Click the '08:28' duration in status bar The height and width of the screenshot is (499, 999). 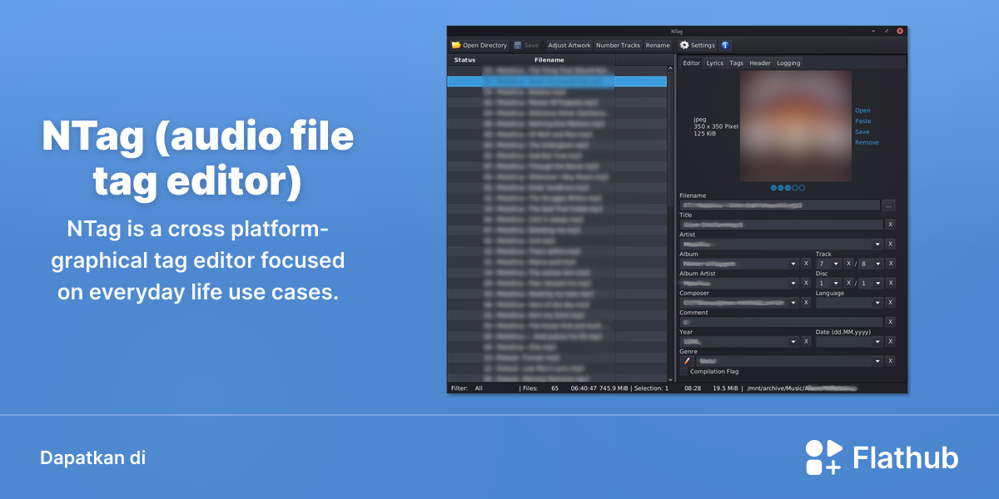693,388
